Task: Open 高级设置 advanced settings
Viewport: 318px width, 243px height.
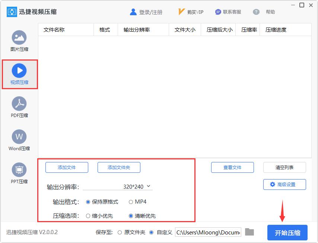Action: [x=284, y=184]
